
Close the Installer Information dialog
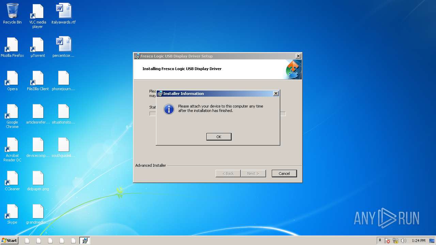click(x=276, y=94)
